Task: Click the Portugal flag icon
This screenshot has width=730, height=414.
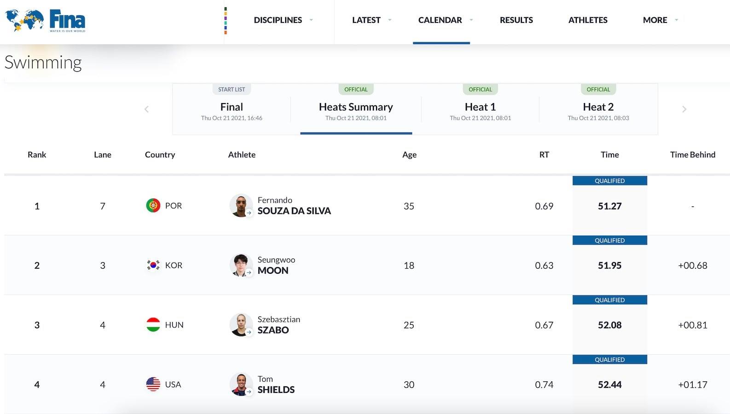Action: click(153, 206)
